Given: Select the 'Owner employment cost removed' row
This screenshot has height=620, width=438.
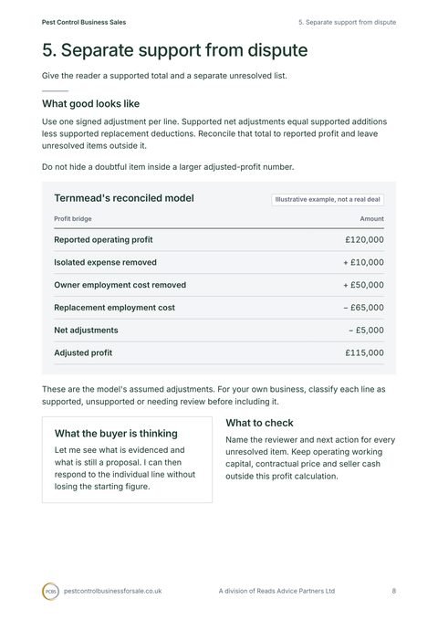Looking at the screenshot, I should (219, 285).
